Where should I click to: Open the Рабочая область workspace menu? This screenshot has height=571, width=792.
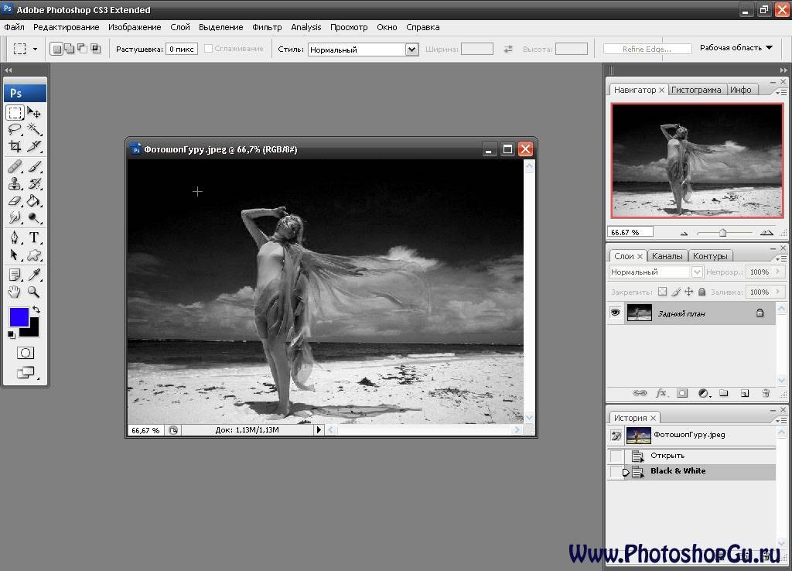[x=736, y=48]
